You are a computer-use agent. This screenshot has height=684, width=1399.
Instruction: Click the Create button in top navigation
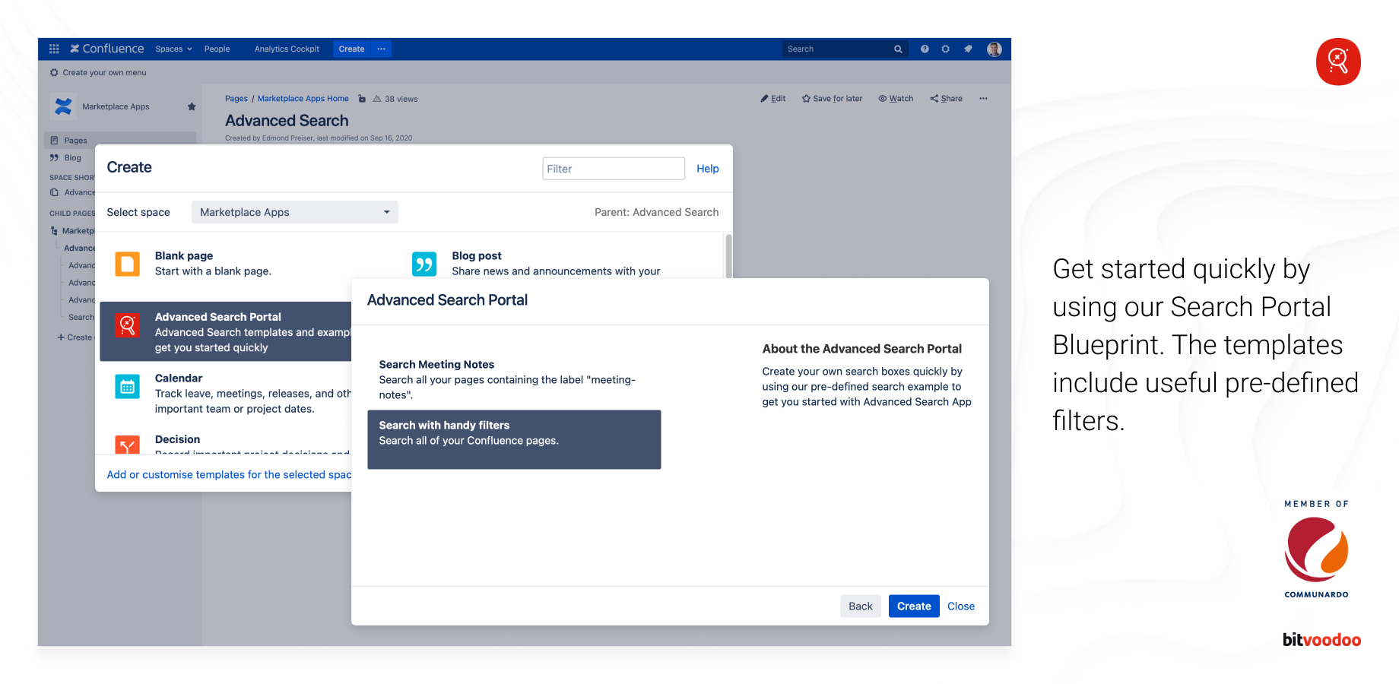click(351, 49)
